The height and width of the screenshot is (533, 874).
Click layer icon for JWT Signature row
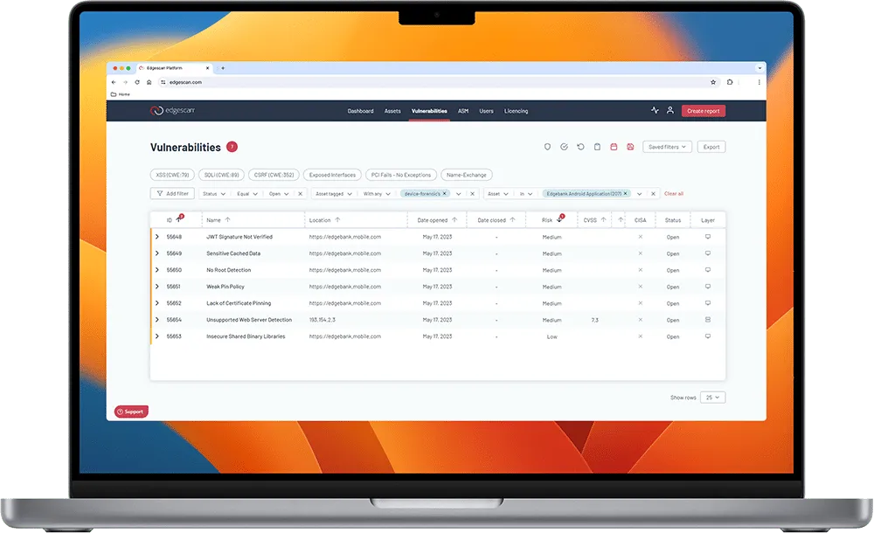708,237
